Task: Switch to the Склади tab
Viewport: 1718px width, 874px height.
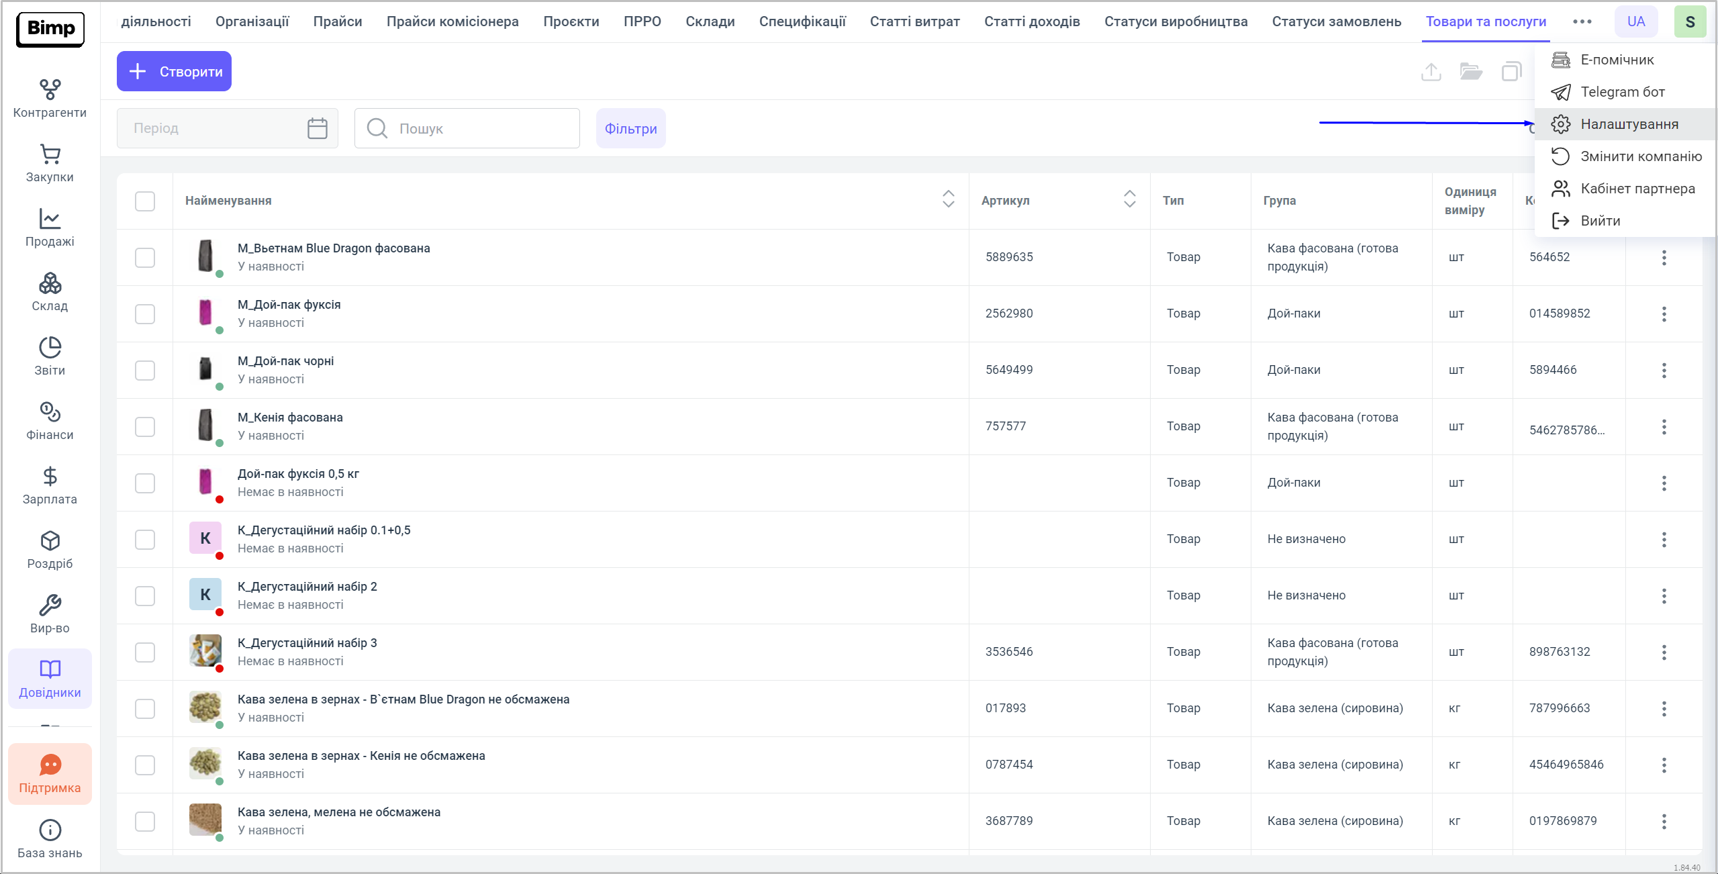Action: tap(710, 21)
